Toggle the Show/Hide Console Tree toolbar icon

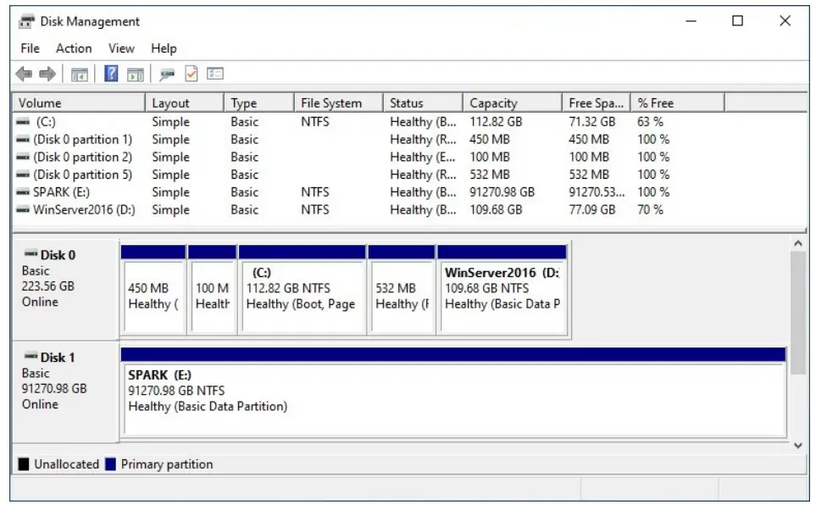pyautogui.click(x=79, y=72)
